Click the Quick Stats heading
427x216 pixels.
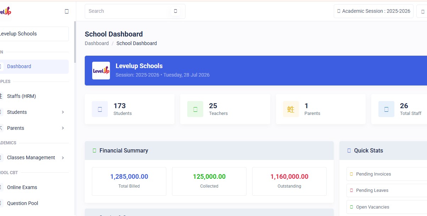point(368,150)
